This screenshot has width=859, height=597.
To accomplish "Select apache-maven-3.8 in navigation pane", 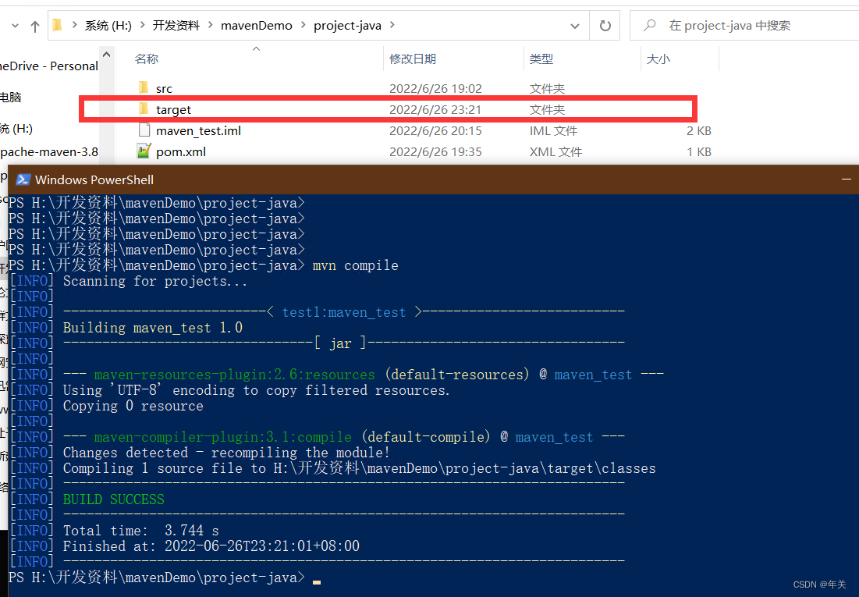I will [49, 152].
